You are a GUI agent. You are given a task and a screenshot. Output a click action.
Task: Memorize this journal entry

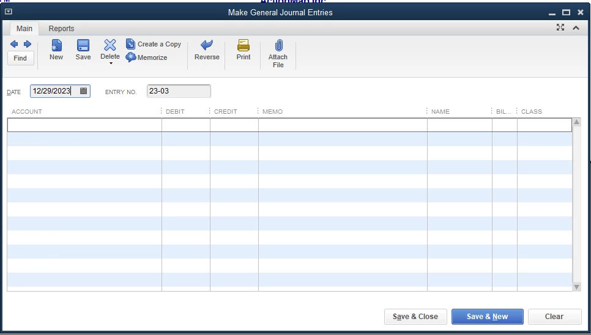(147, 57)
